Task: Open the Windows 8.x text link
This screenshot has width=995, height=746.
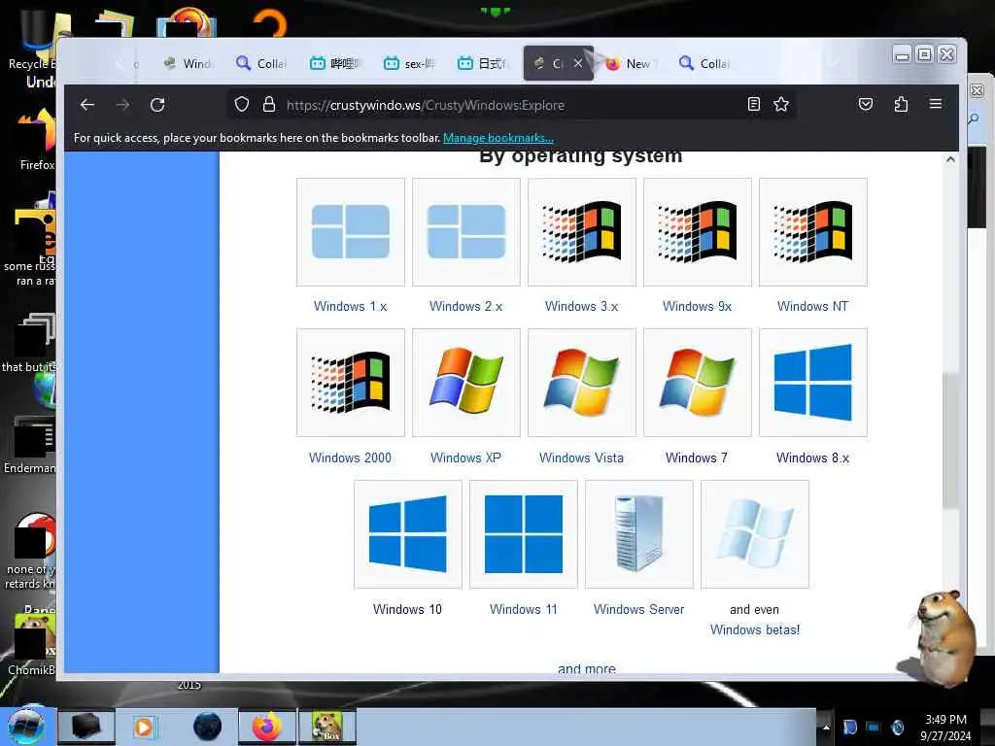Action: (813, 458)
